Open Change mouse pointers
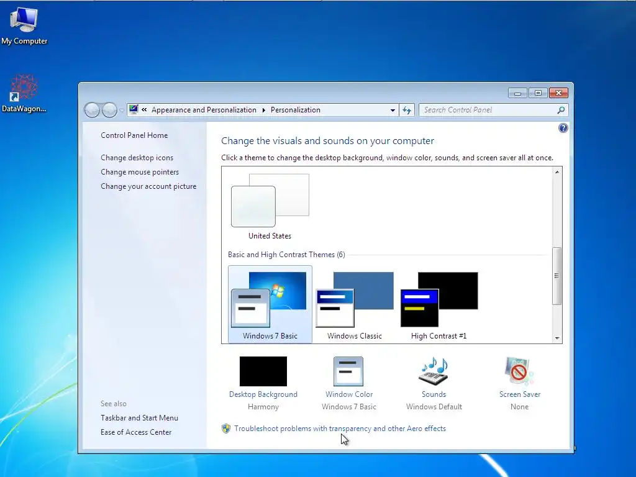The image size is (636, 477). pyautogui.click(x=140, y=171)
